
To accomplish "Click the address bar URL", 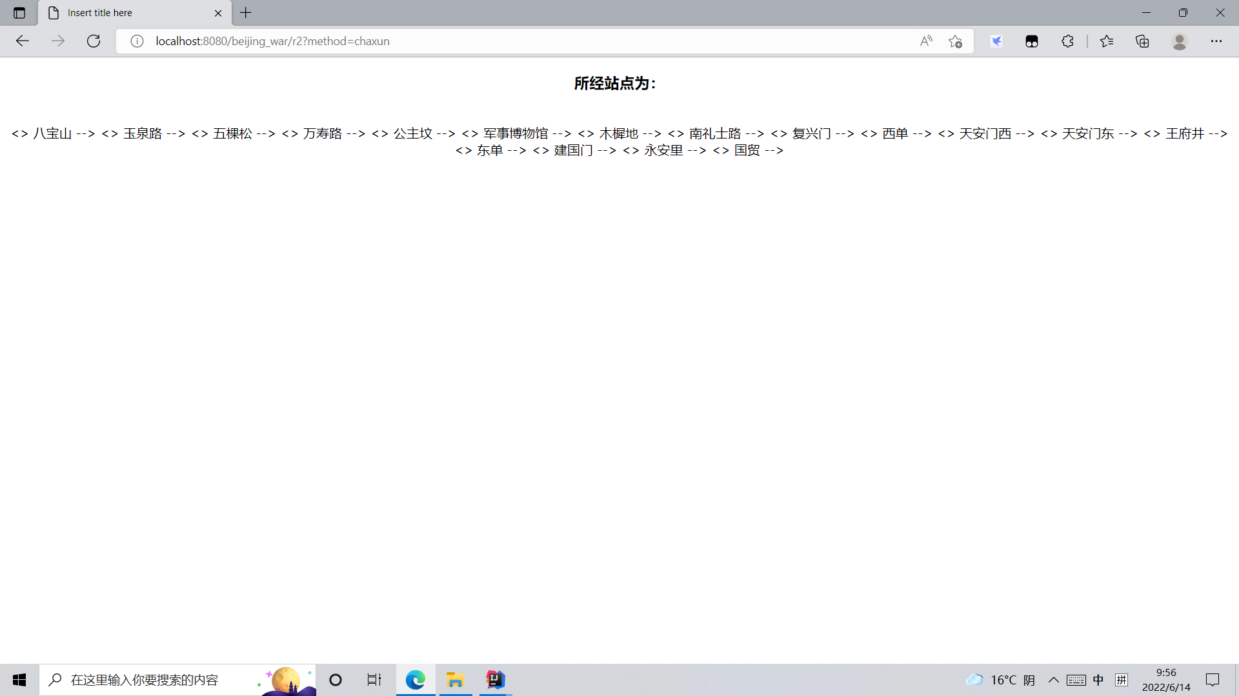I will pyautogui.click(x=272, y=41).
